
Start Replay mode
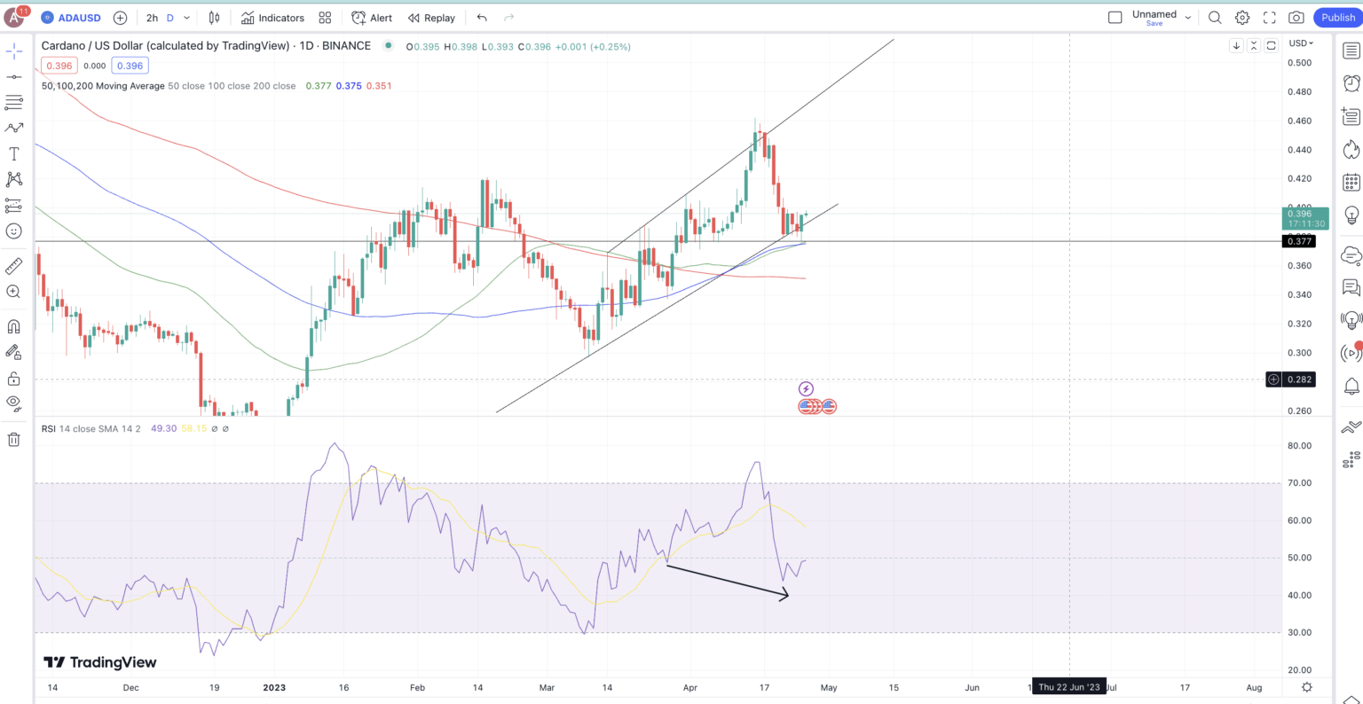431,18
